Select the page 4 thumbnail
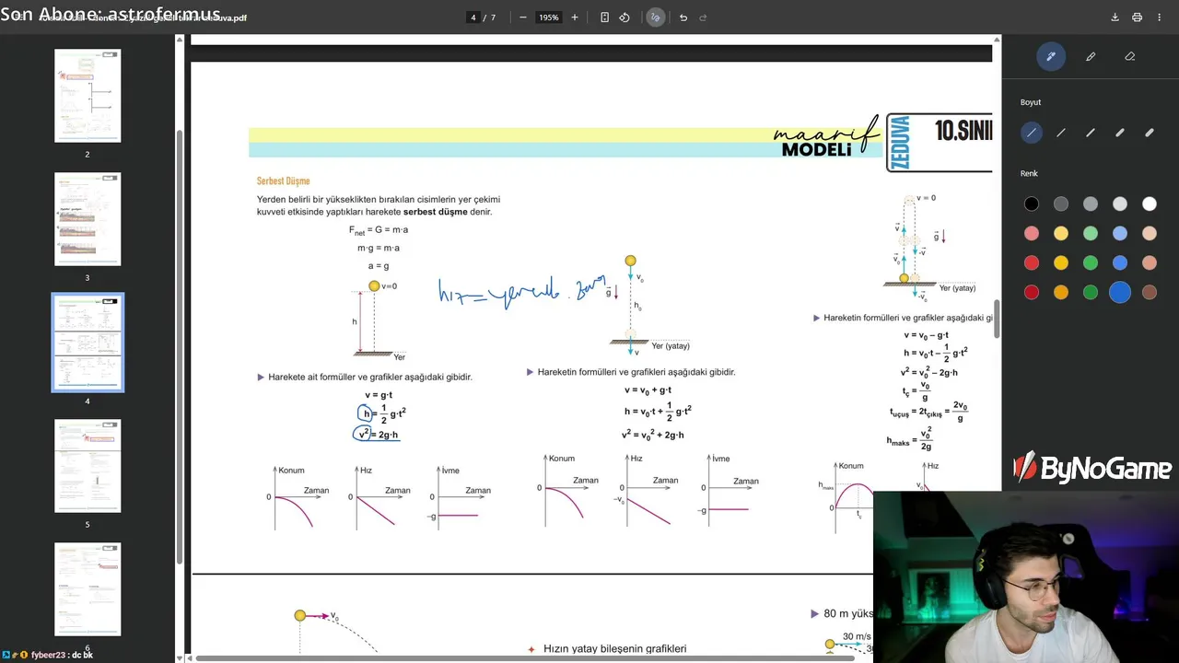 point(88,343)
